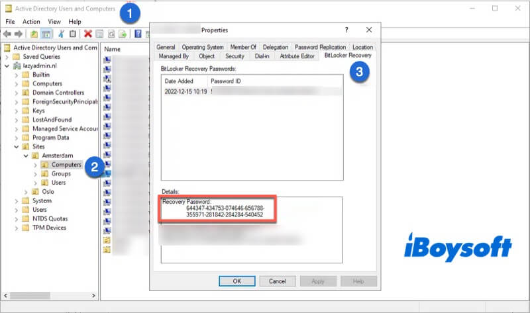This screenshot has width=530, height=313.
Task: Select ForeignSecurityPrincipals in the tree
Action: [64, 102]
